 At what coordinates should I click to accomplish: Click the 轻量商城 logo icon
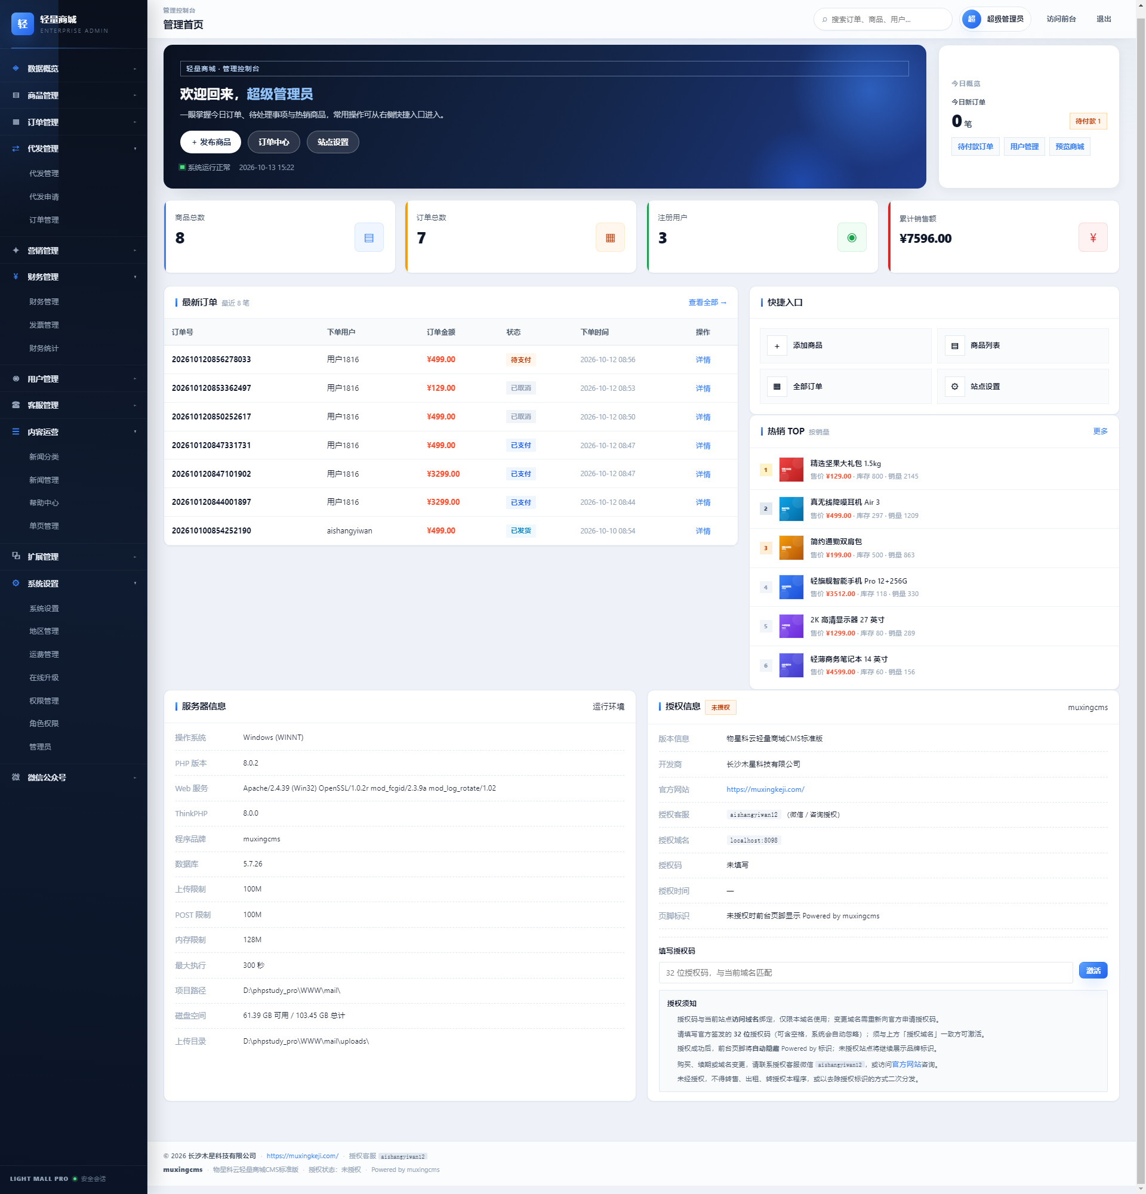[23, 24]
